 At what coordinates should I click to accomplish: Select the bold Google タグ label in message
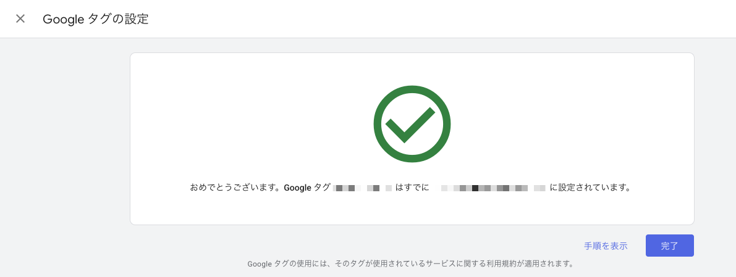pos(307,188)
